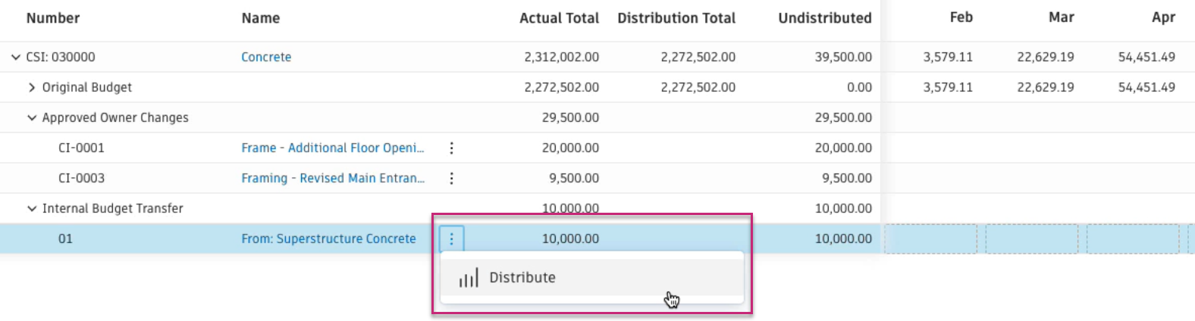1195x321 pixels.
Task: Click the bar chart icon beside Distribute
Action: point(469,278)
